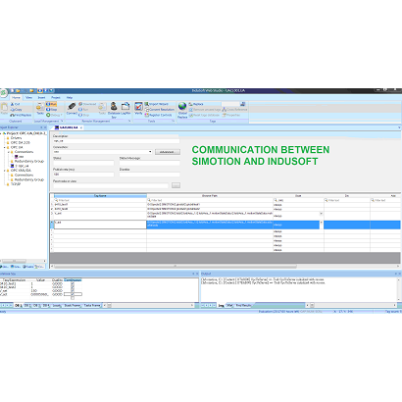The width and height of the screenshot is (402, 402).
Task: Expand the Remote Management group launcher
Action: coord(129,121)
